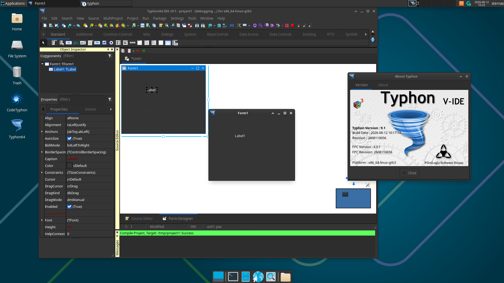
Task: Select the TActionList palette component
Action: tap(175, 43)
